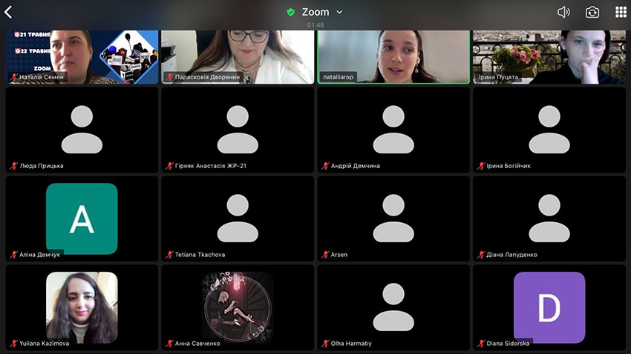Select Yuliana Kazimova's profile photo

pyautogui.click(x=82, y=307)
